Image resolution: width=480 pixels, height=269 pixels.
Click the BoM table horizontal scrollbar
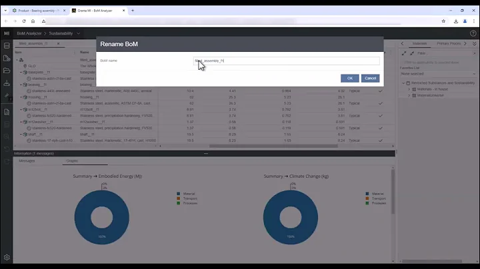click(273, 146)
